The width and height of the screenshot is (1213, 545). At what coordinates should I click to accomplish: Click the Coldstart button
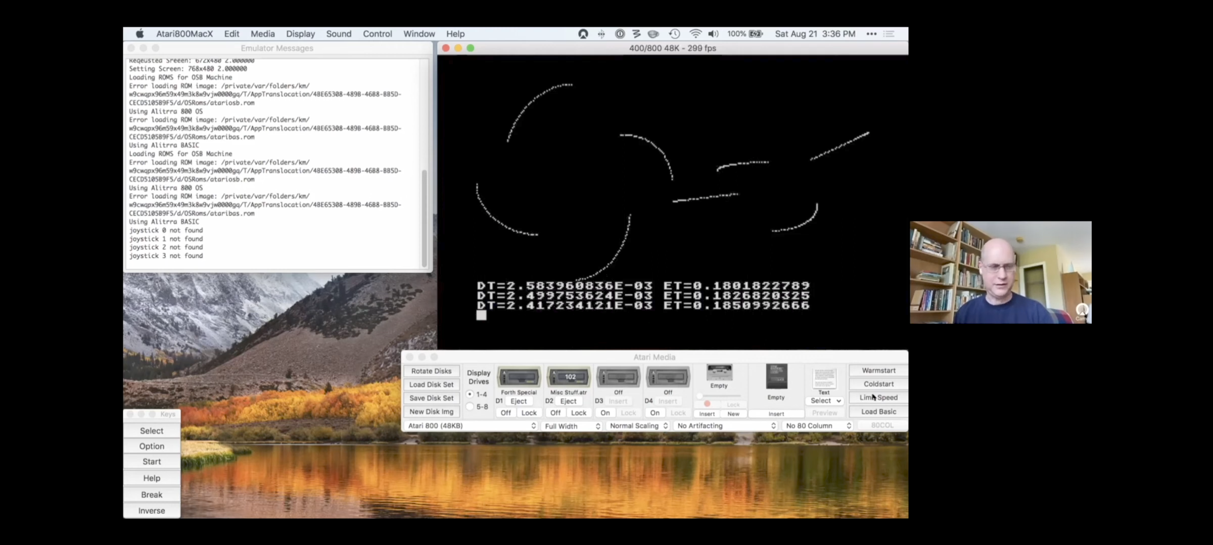[x=878, y=384]
